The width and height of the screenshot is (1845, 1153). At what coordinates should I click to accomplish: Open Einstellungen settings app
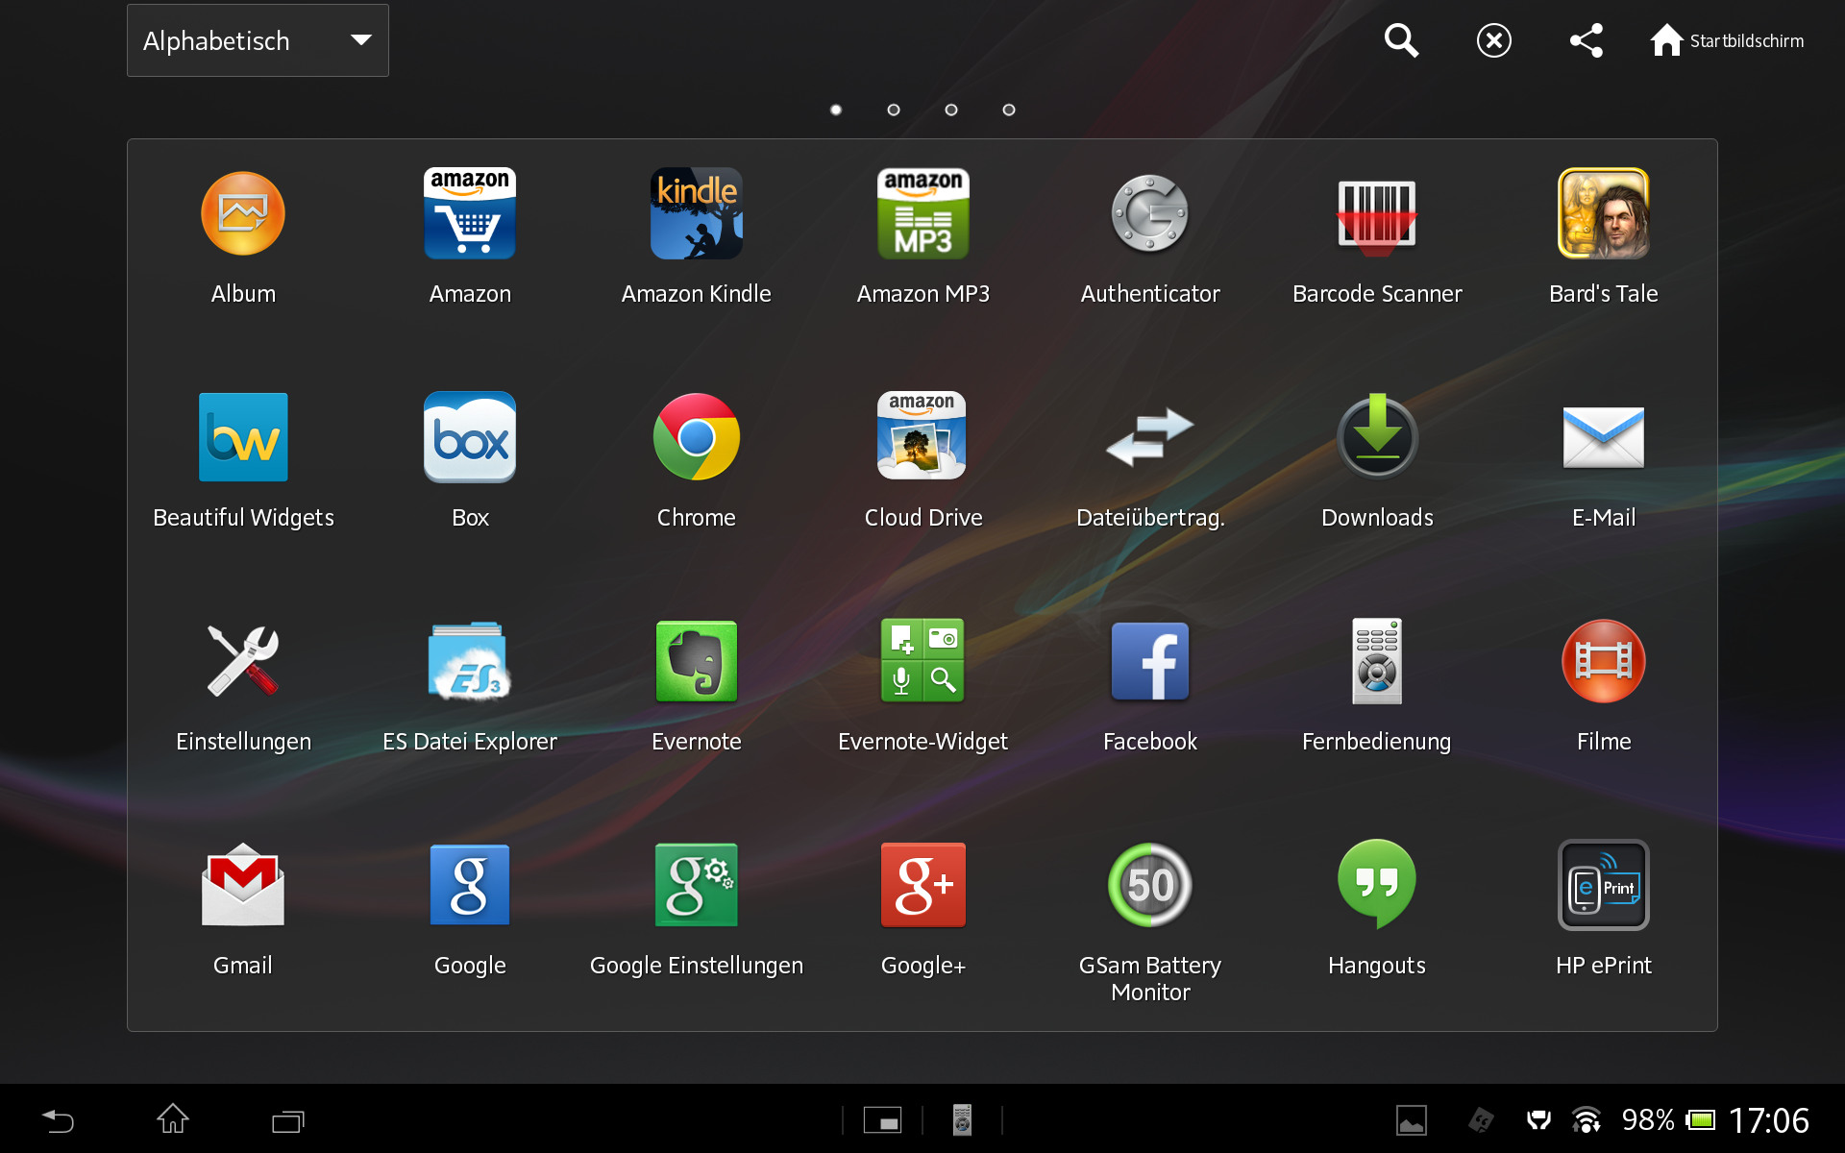point(243,661)
